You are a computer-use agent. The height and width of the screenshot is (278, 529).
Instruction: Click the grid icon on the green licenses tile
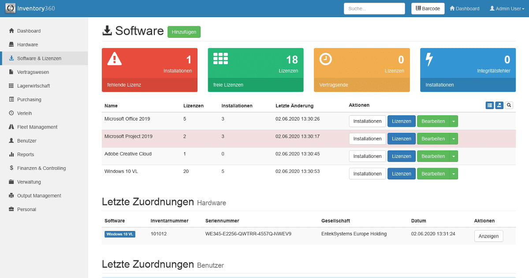click(220, 59)
